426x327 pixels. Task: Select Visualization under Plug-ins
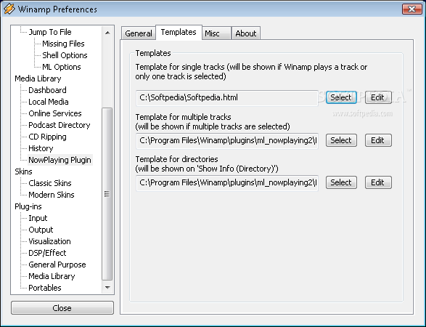(x=49, y=241)
